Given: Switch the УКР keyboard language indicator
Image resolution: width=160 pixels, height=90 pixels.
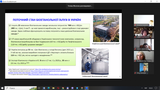Looking at the screenshot, I should (x=146, y=88).
